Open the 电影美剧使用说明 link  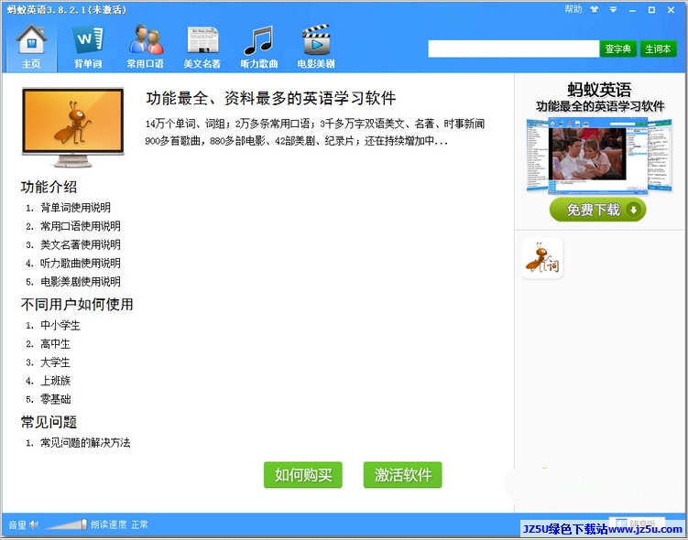click(x=81, y=281)
